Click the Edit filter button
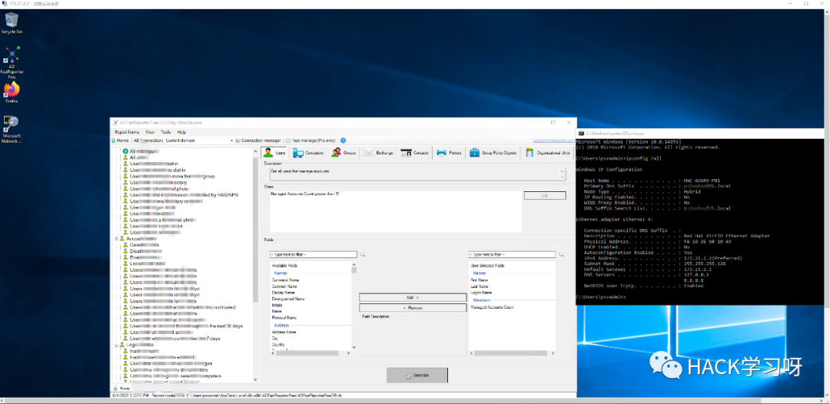Screen dimensions: 830x404 tap(545, 196)
